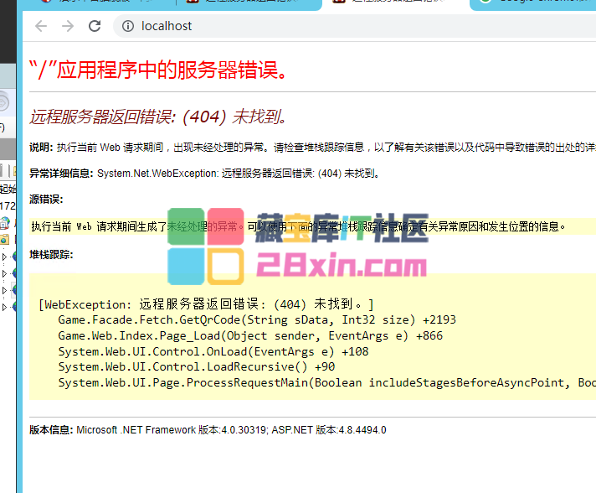This screenshot has width=596, height=493.
Task: Click System.Web.UI.Page.ProcessRequestMain stack line
Action: (x=327, y=382)
